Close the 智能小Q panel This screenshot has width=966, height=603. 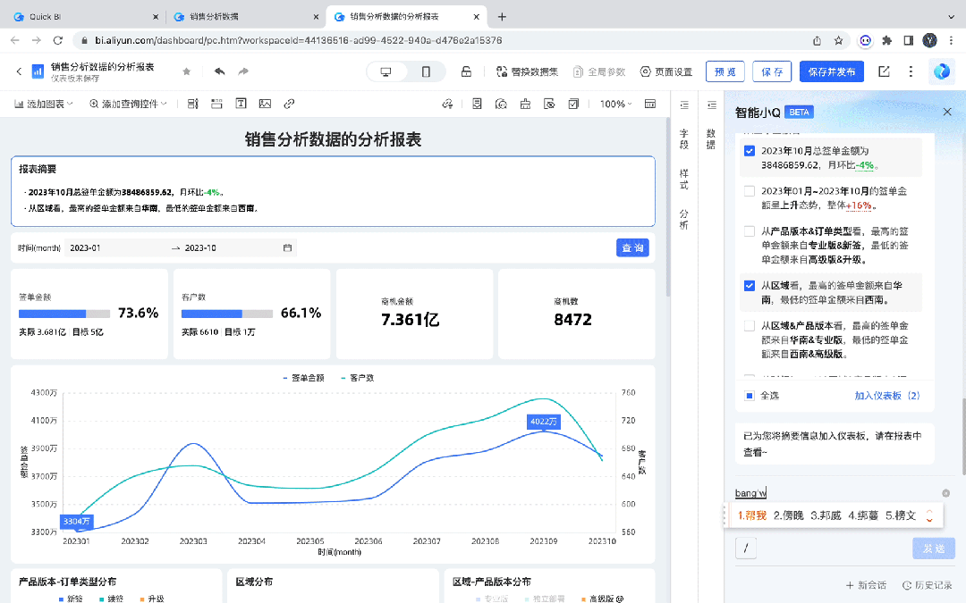tap(947, 112)
